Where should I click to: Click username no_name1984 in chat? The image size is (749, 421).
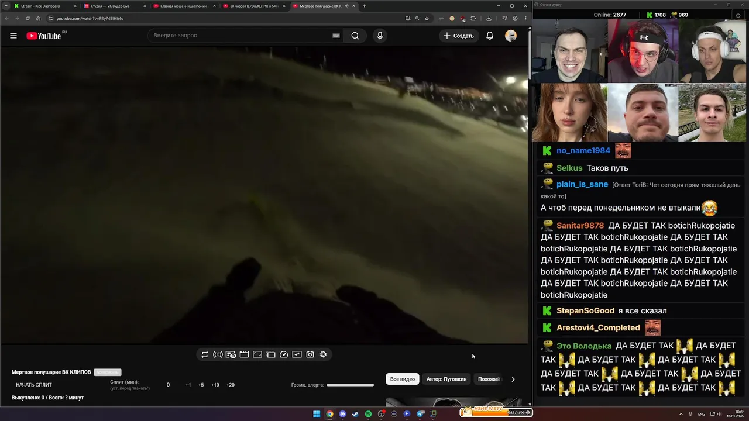pyautogui.click(x=583, y=151)
